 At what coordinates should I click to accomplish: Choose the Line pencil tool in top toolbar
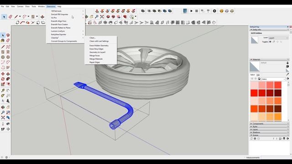pyautogui.click(x=16, y=17)
